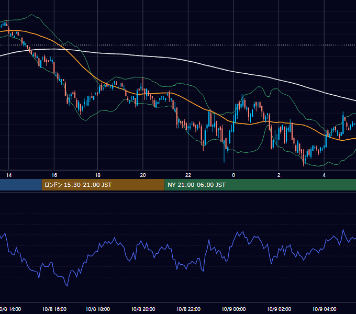Click the 10/9 04:00 date label

point(324,309)
